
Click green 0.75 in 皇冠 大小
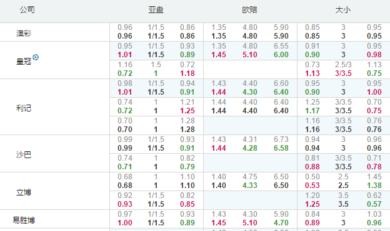point(374,73)
